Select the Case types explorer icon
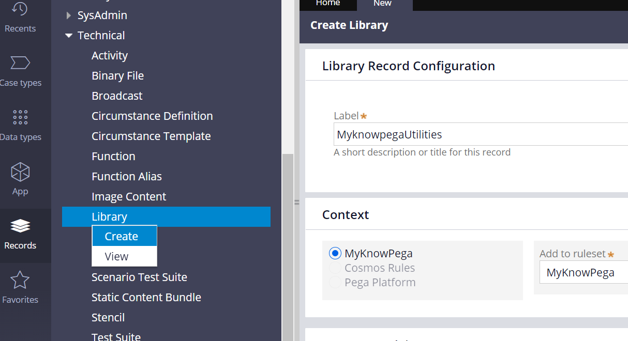The width and height of the screenshot is (628, 341). click(x=20, y=72)
